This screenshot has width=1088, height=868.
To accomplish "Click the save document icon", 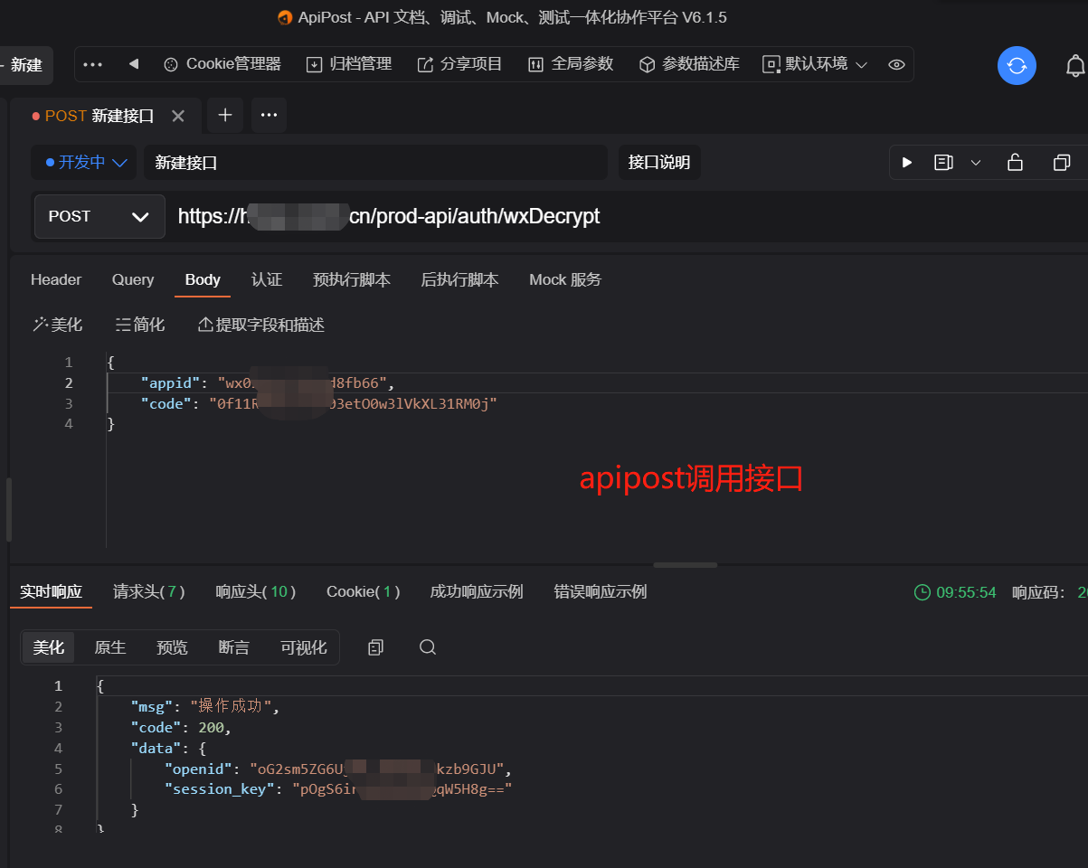I will click(x=943, y=163).
